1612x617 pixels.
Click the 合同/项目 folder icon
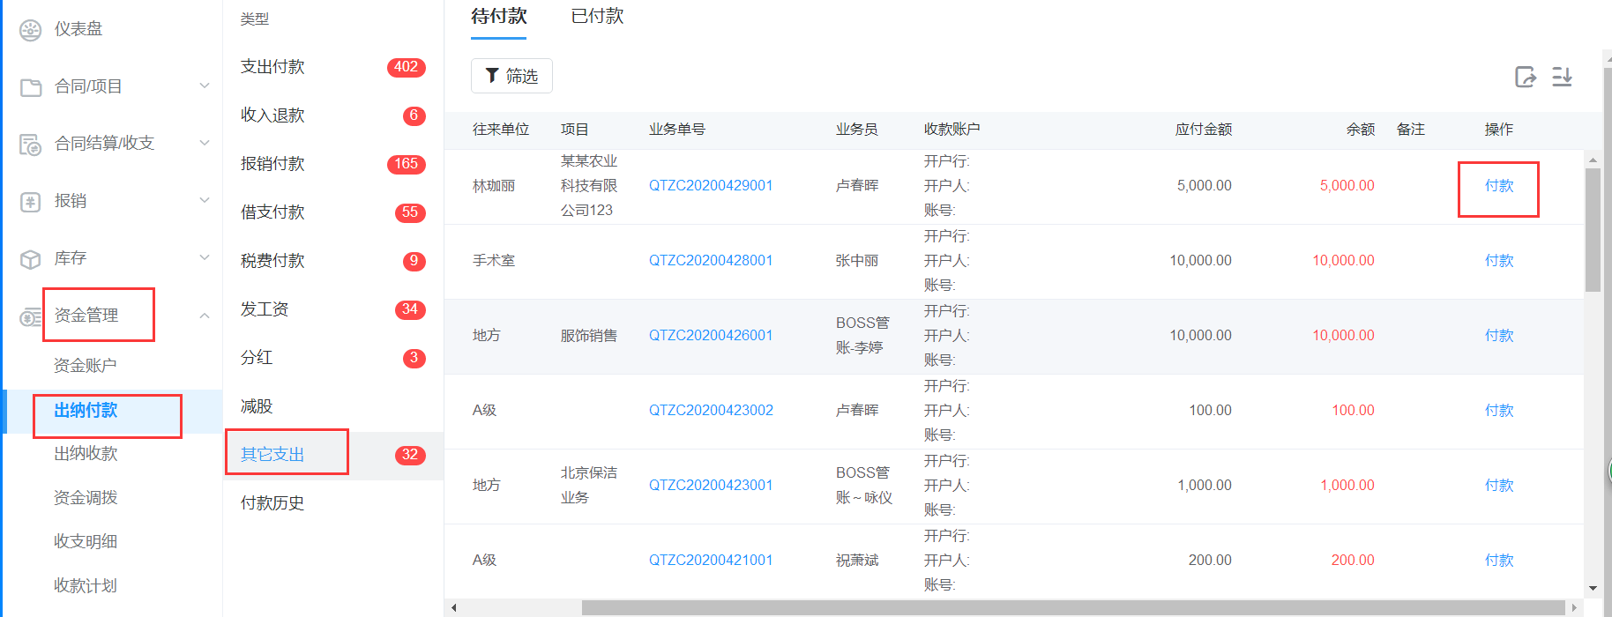(x=31, y=87)
